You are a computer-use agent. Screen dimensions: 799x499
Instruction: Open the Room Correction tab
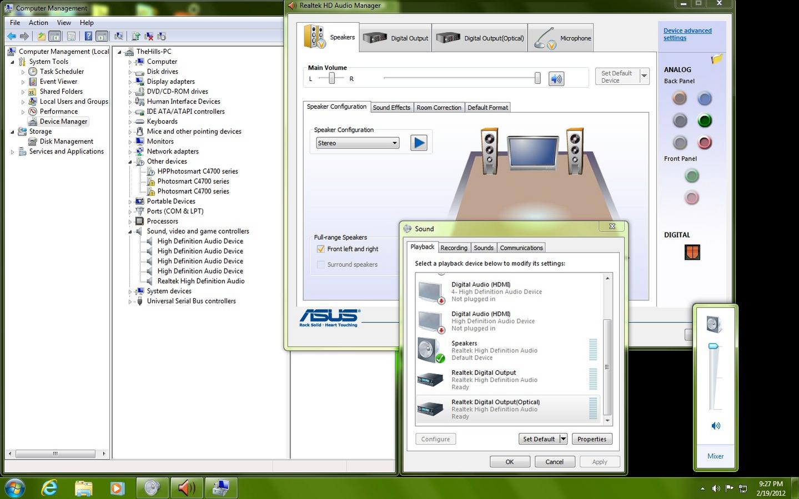pos(439,107)
